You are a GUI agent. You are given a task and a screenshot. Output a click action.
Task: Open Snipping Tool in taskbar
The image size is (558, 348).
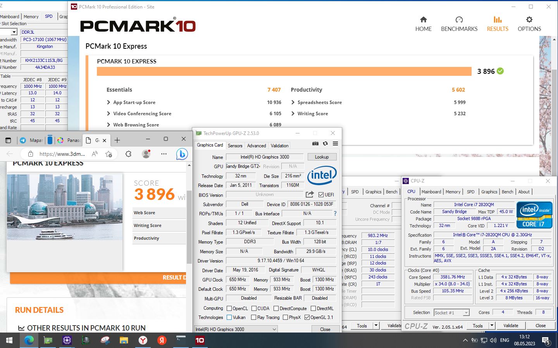point(105,340)
